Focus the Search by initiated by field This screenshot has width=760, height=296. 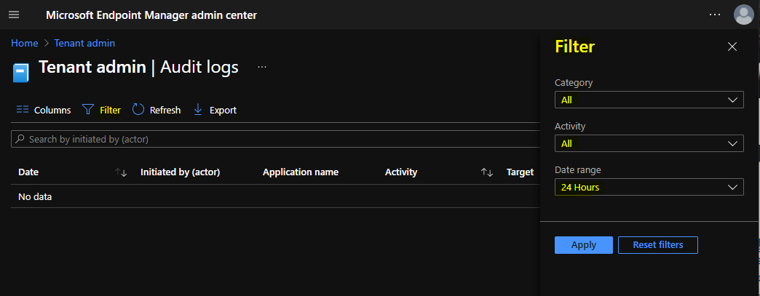275,139
